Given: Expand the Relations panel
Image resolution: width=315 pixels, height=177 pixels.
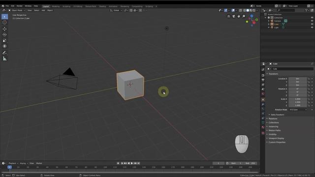Looking at the screenshot, I should (x=273, y=118).
